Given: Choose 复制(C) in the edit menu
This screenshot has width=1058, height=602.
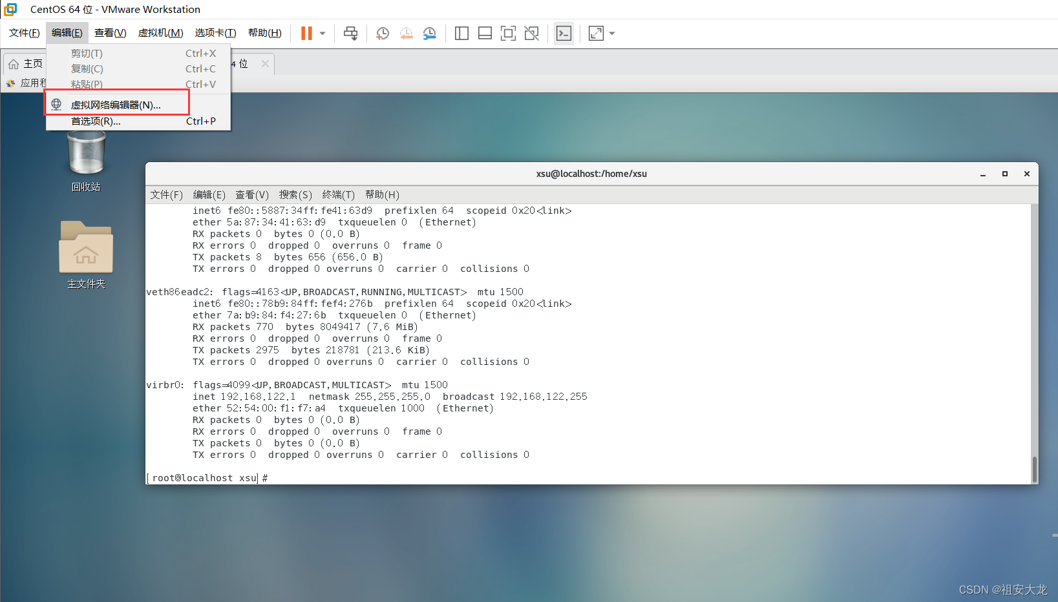Looking at the screenshot, I should click(x=138, y=69).
